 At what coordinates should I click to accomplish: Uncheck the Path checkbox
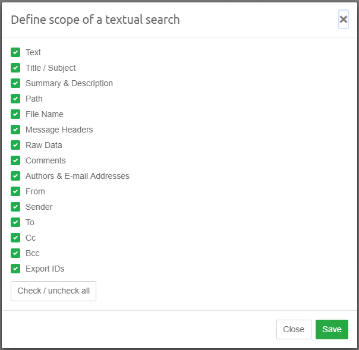click(x=15, y=99)
